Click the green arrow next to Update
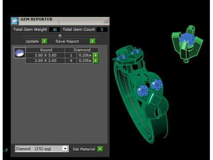 (x=44, y=41)
